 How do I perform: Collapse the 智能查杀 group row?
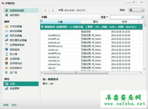(x=42, y=27)
